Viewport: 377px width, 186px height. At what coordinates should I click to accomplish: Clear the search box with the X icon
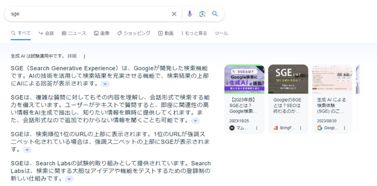[x=174, y=14]
